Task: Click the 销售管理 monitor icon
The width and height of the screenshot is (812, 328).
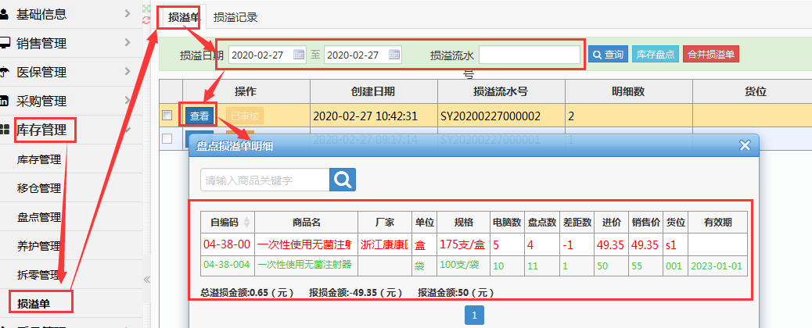Action: 5,43
